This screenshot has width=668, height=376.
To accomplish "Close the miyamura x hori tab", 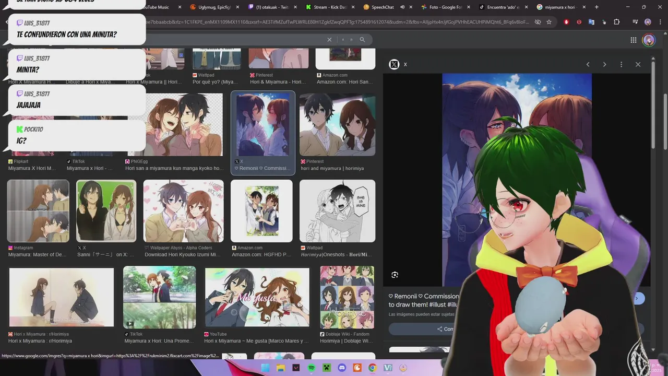I will pos(584,7).
